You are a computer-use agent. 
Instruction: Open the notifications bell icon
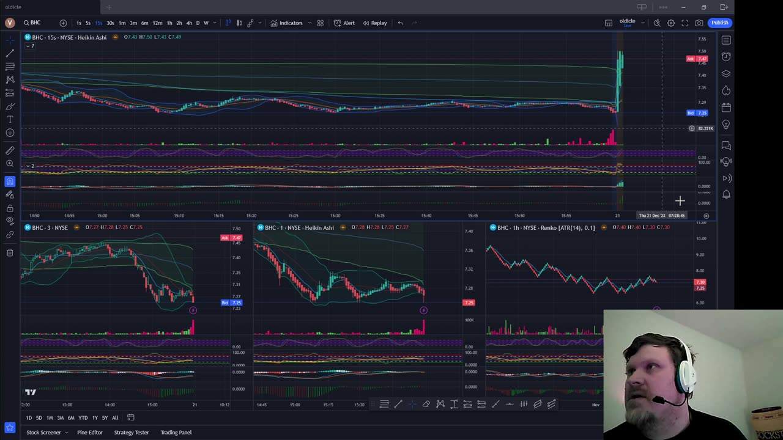726,194
